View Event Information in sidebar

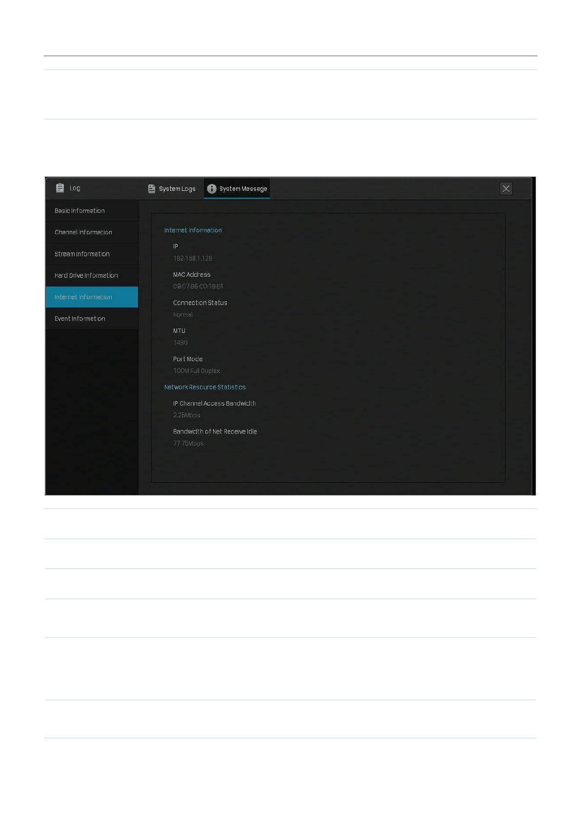[80, 318]
